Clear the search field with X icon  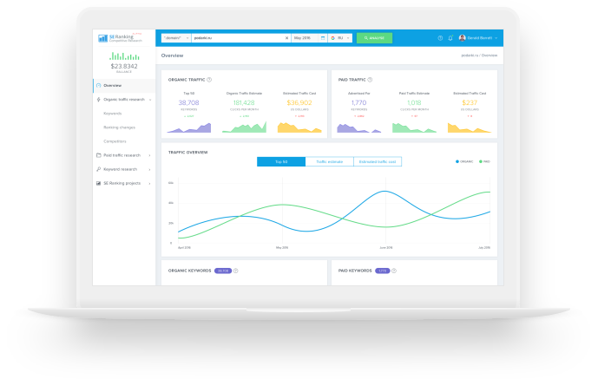[x=286, y=38]
